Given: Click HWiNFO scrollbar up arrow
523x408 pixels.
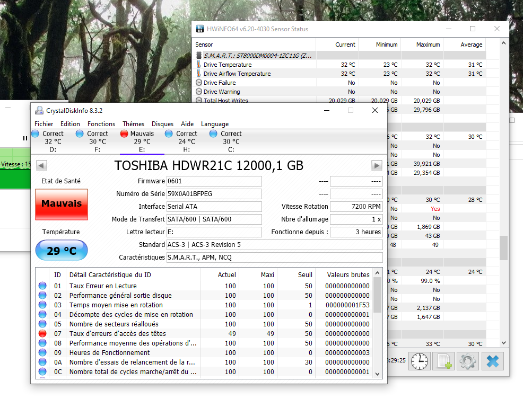Looking at the screenshot, I should coord(504,43).
